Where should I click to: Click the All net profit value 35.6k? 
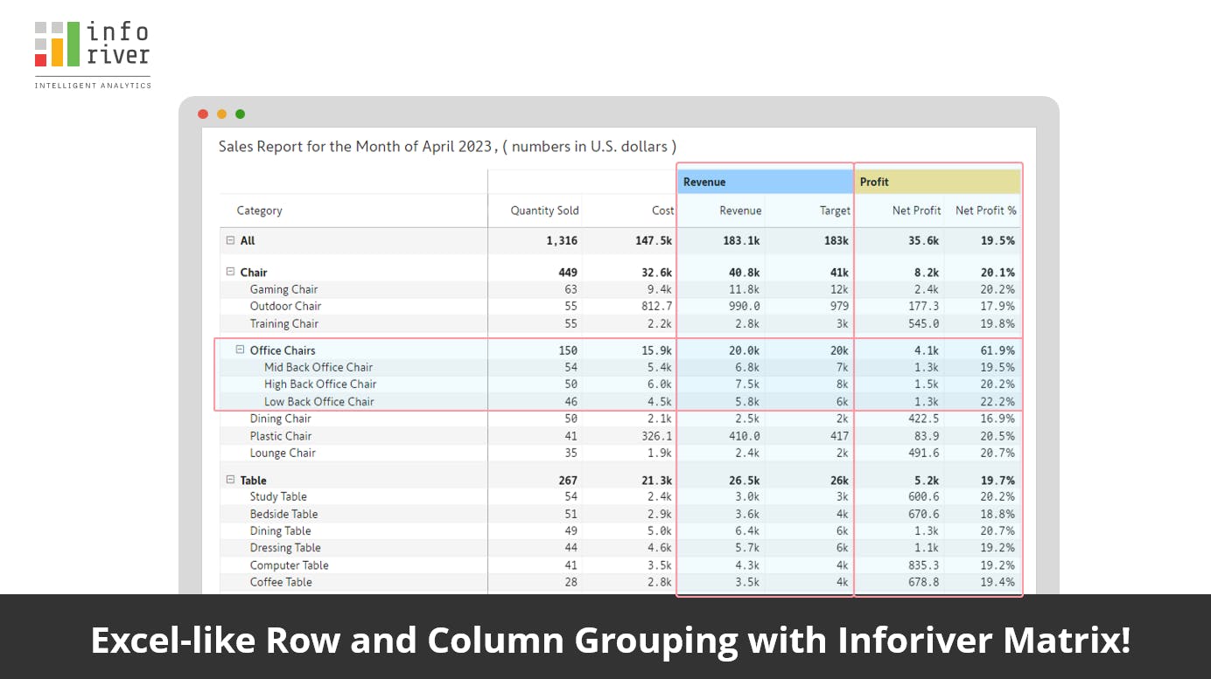click(923, 240)
